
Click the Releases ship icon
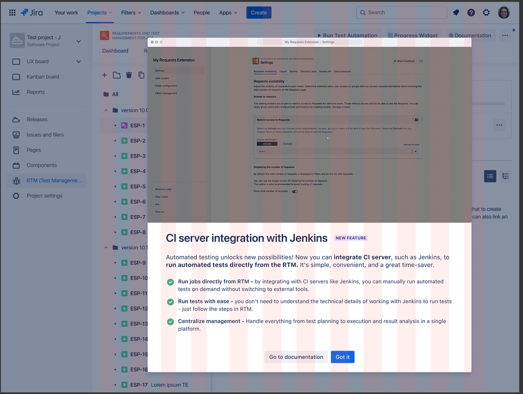16,119
